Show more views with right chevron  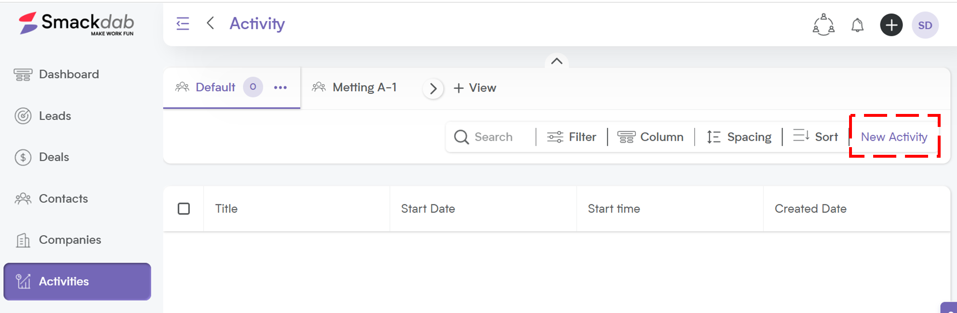(x=433, y=88)
